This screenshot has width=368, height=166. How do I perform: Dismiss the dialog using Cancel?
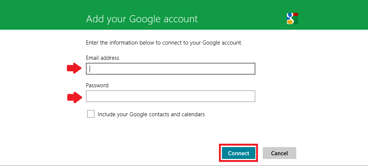(279, 153)
